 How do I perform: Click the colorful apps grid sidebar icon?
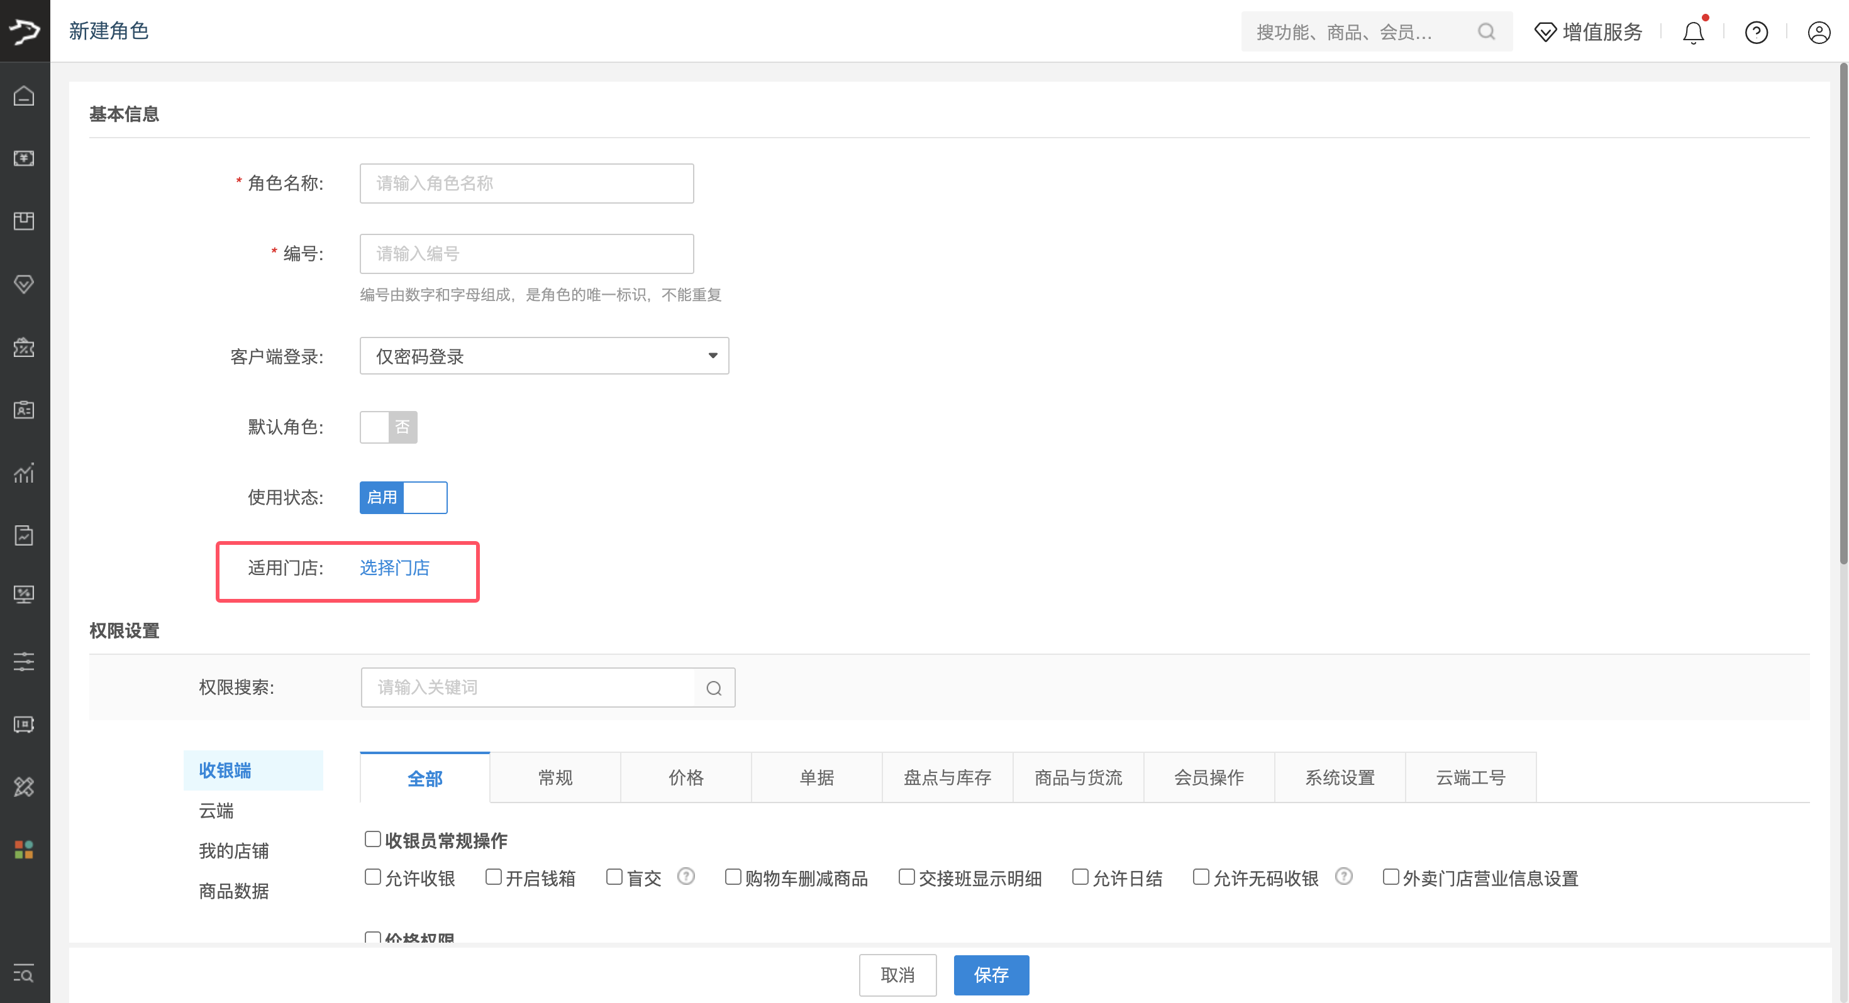pos(24,850)
